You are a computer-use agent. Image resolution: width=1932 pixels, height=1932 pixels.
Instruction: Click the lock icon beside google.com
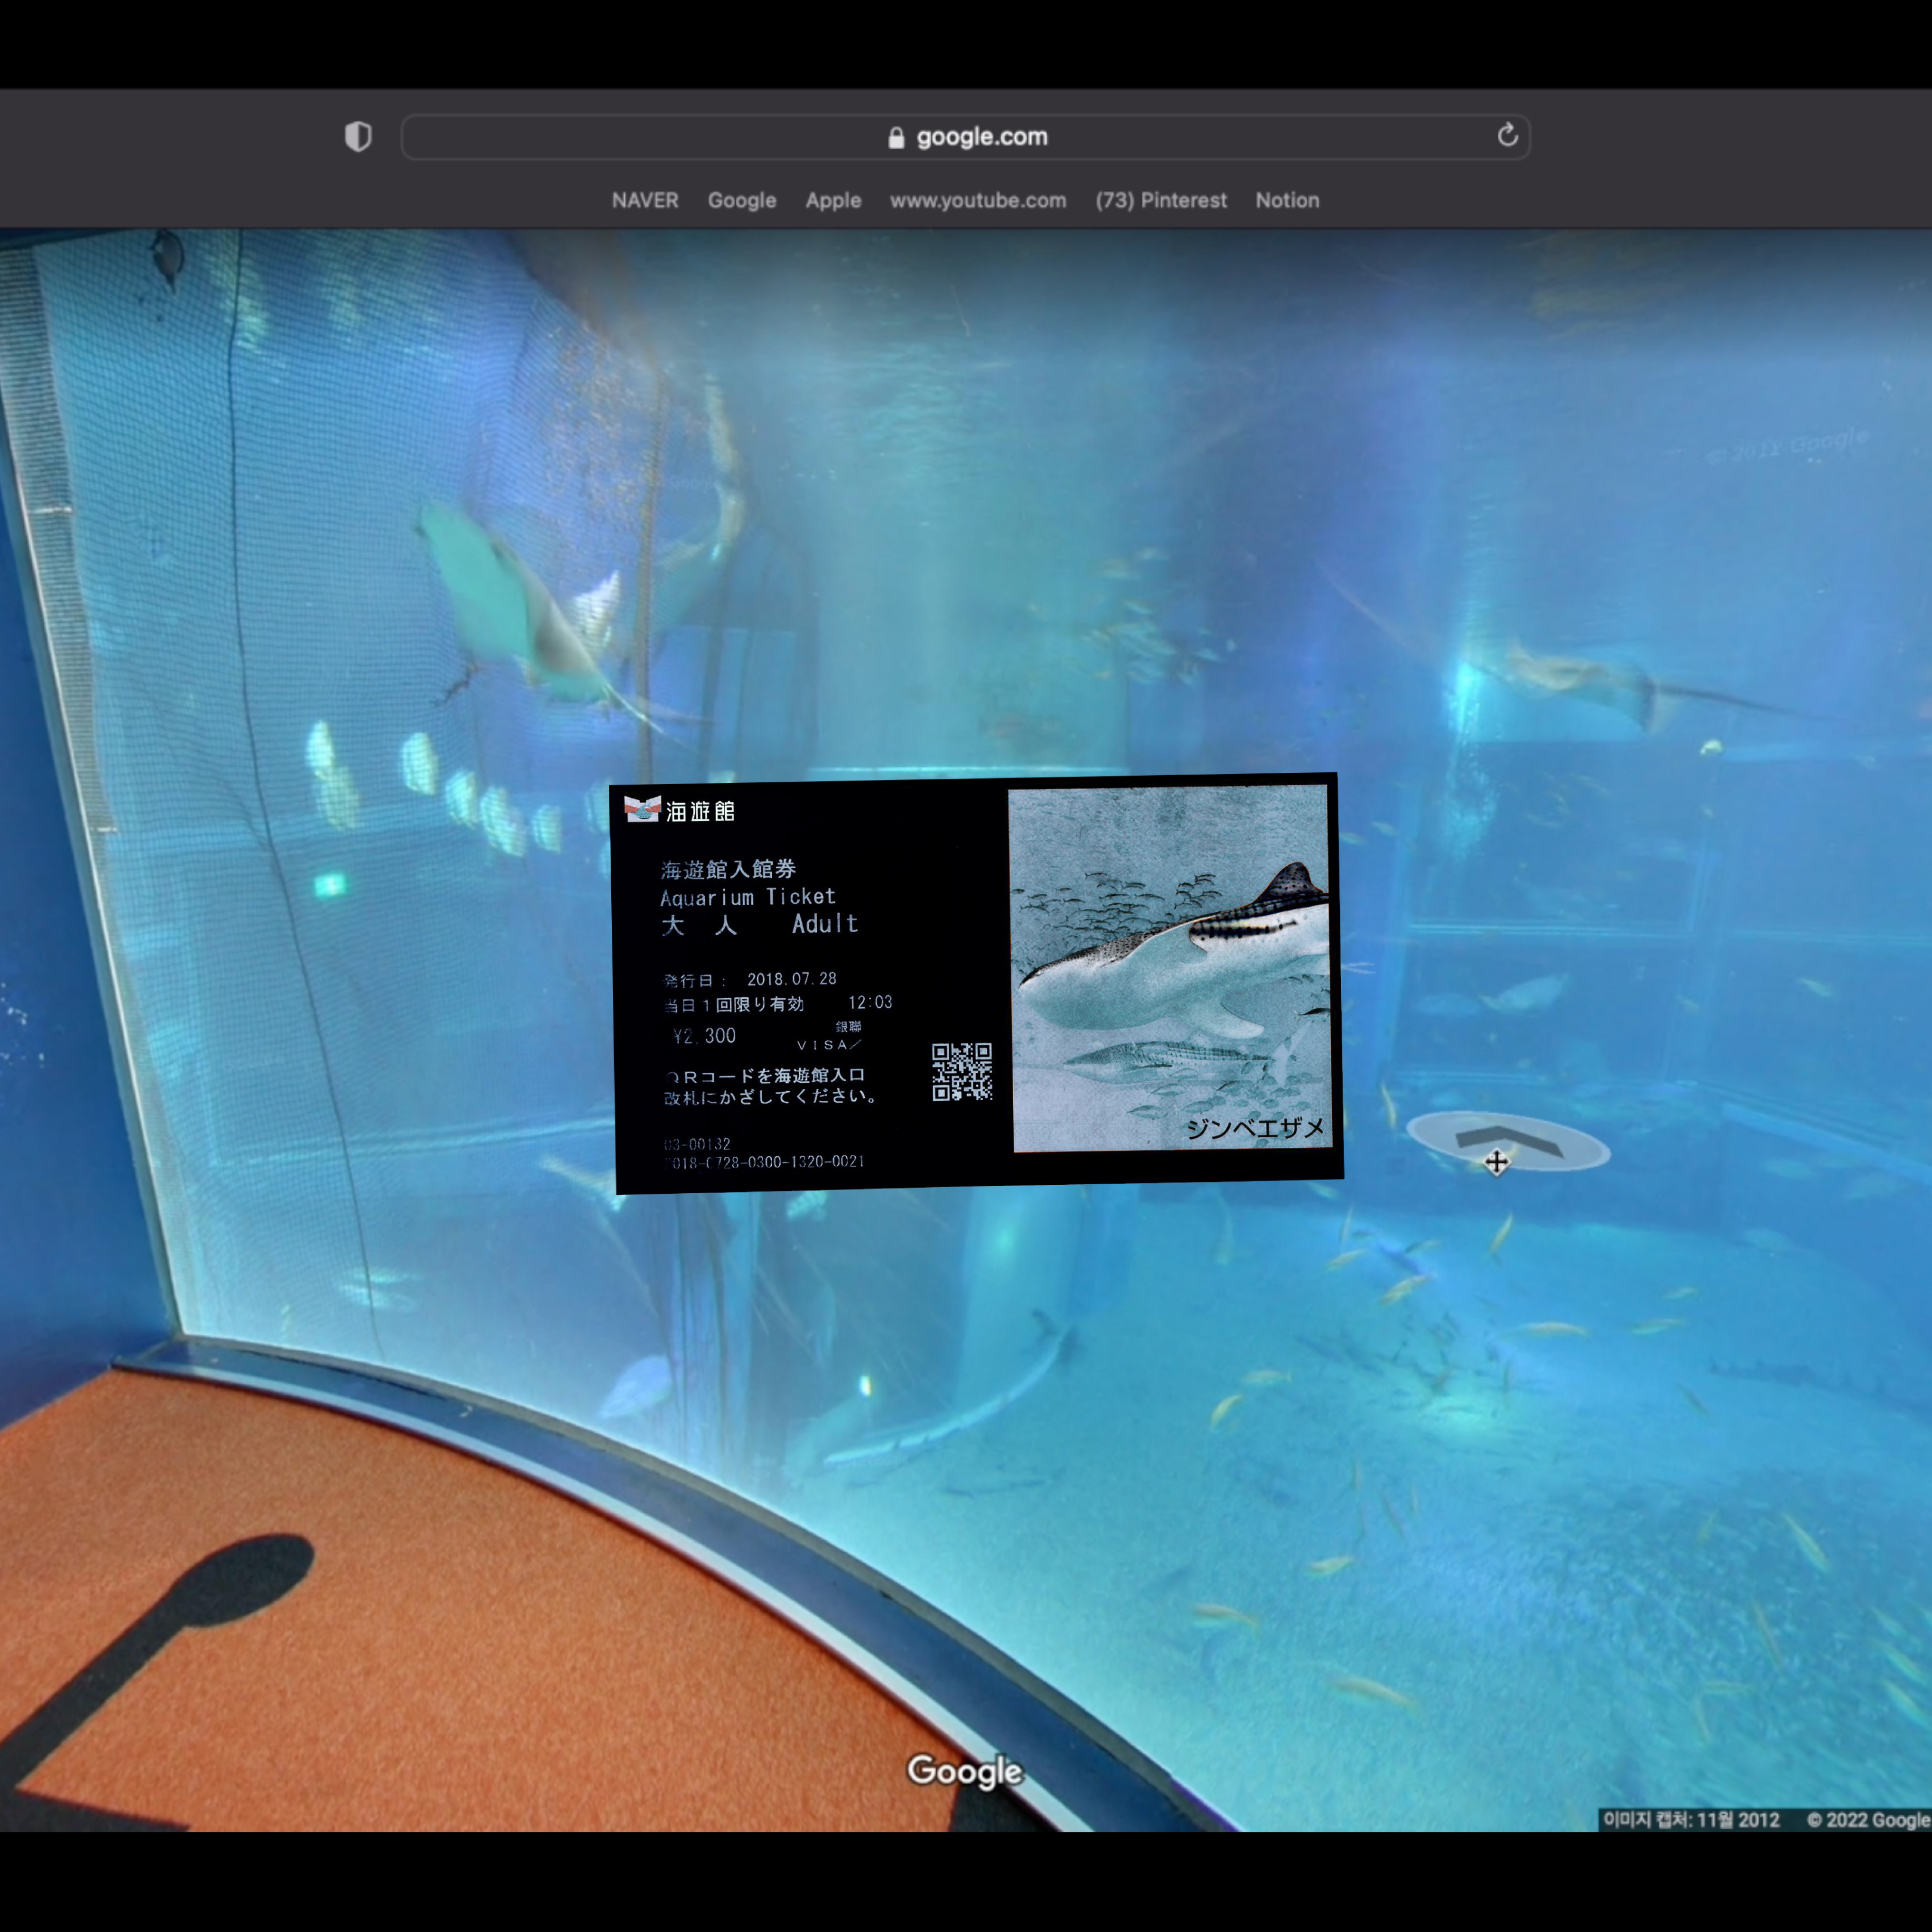pos(896,138)
